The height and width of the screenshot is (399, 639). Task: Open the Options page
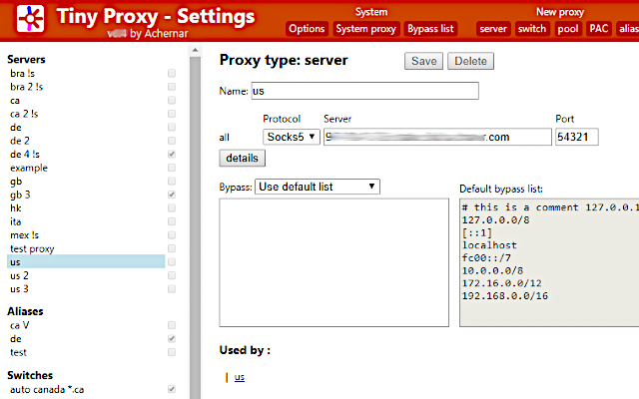coord(307,29)
